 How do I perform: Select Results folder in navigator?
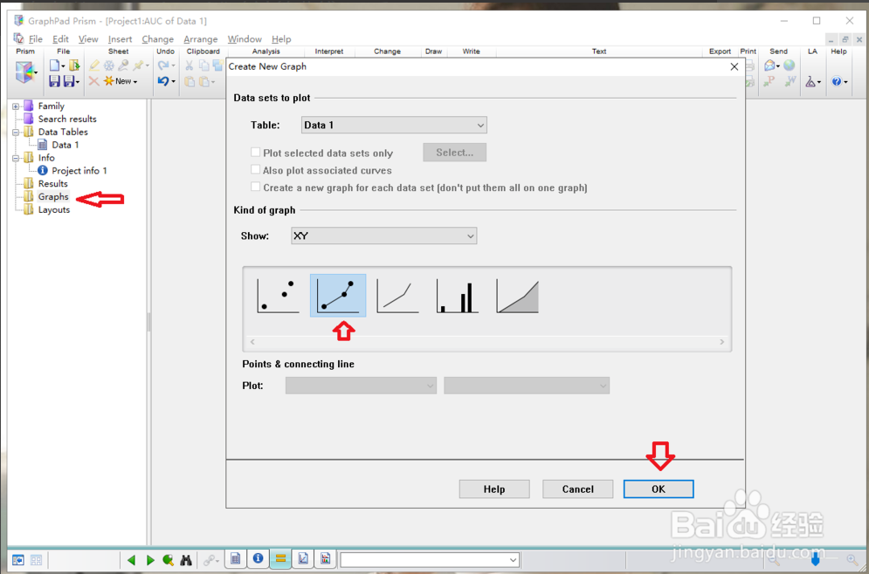click(52, 184)
